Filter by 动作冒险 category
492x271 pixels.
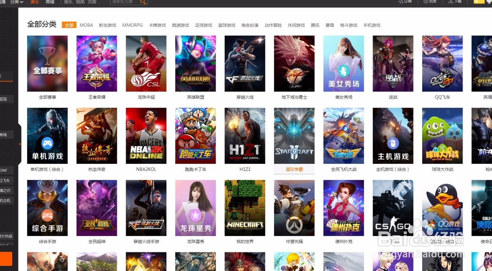273,25
